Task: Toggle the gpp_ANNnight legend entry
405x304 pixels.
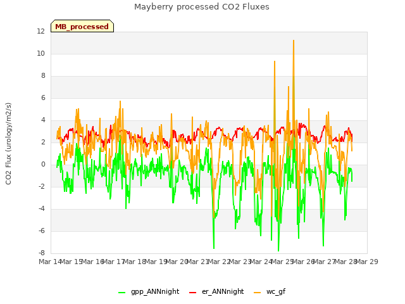Action: coord(149,292)
